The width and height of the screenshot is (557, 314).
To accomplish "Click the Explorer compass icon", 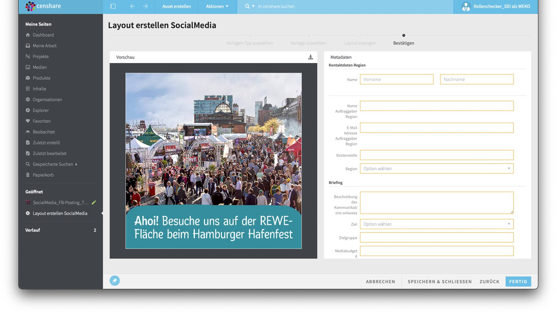I will pyautogui.click(x=28, y=110).
